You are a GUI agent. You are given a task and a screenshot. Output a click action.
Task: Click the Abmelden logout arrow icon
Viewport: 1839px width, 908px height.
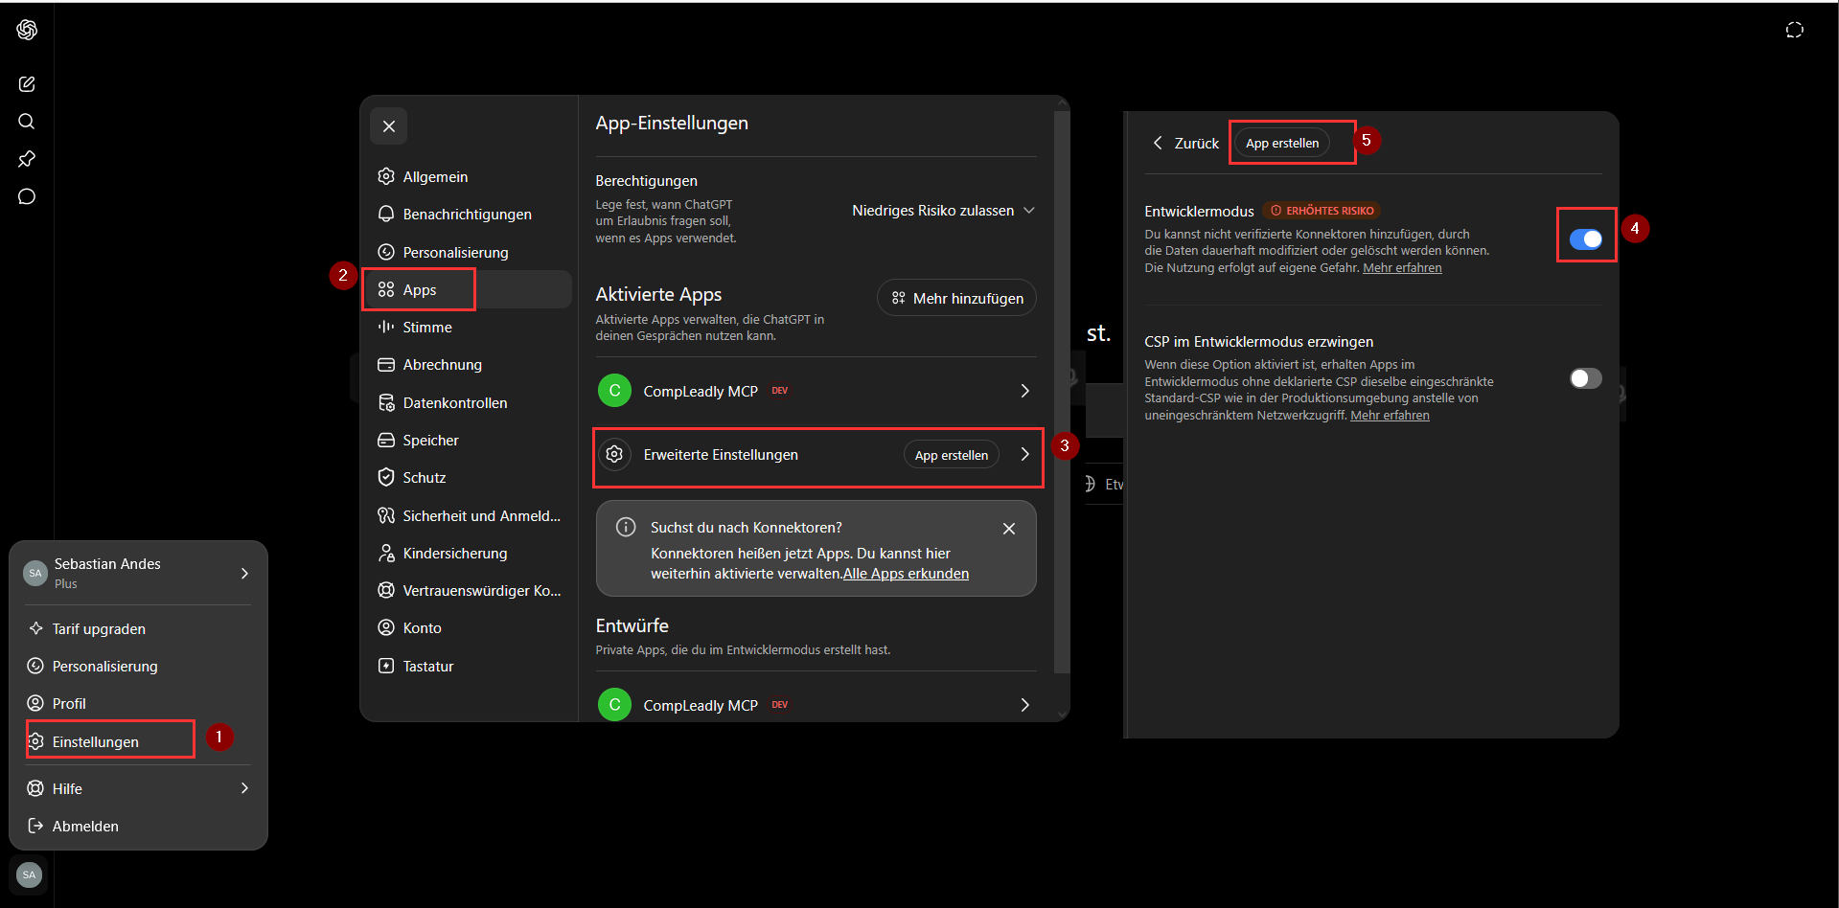(x=35, y=826)
